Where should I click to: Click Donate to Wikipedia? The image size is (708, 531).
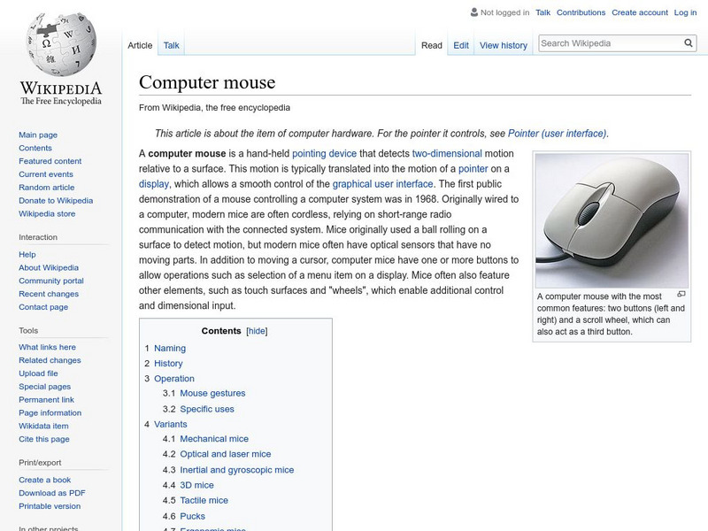click(56, 201)
